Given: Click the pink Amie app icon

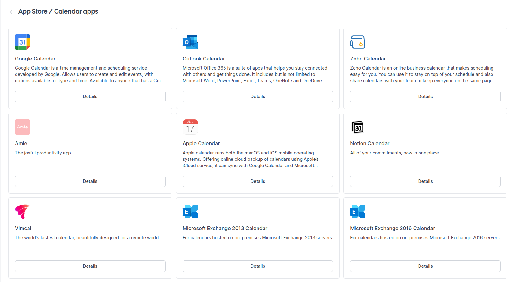Looking at the screenshot, I should [23, 127].
